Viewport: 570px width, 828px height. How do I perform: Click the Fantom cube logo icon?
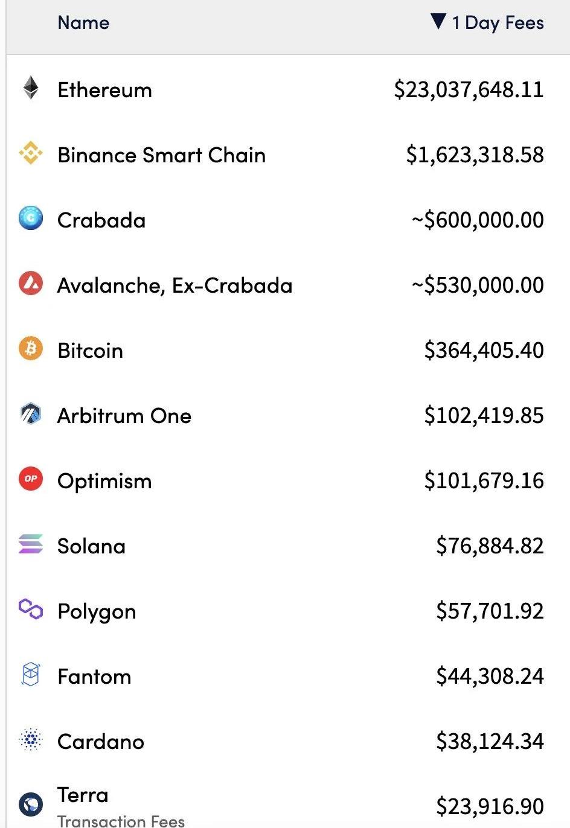[31, 675]
